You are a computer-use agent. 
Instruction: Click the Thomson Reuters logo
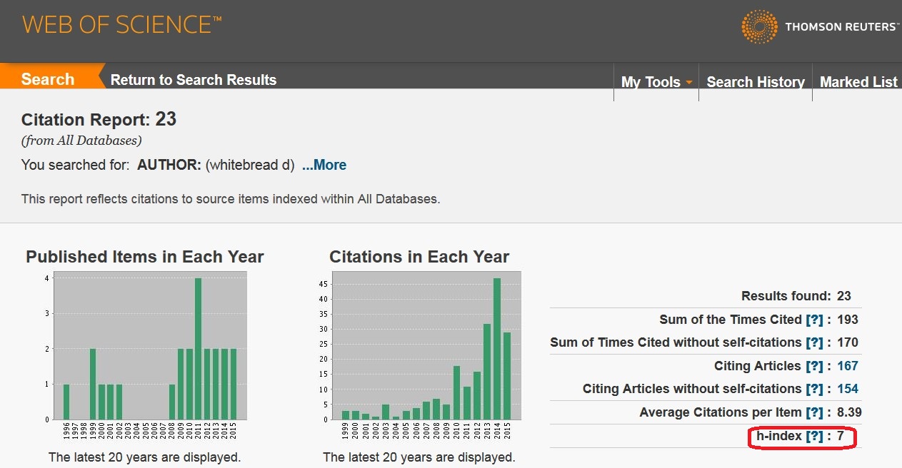coord(819,27)
